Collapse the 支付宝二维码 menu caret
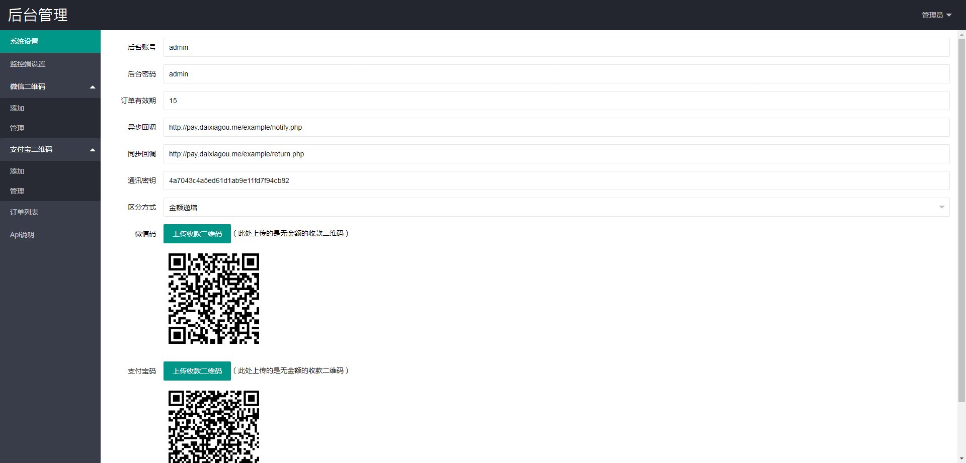This screenshot has width=966, height=463. [x=93, y=150]
